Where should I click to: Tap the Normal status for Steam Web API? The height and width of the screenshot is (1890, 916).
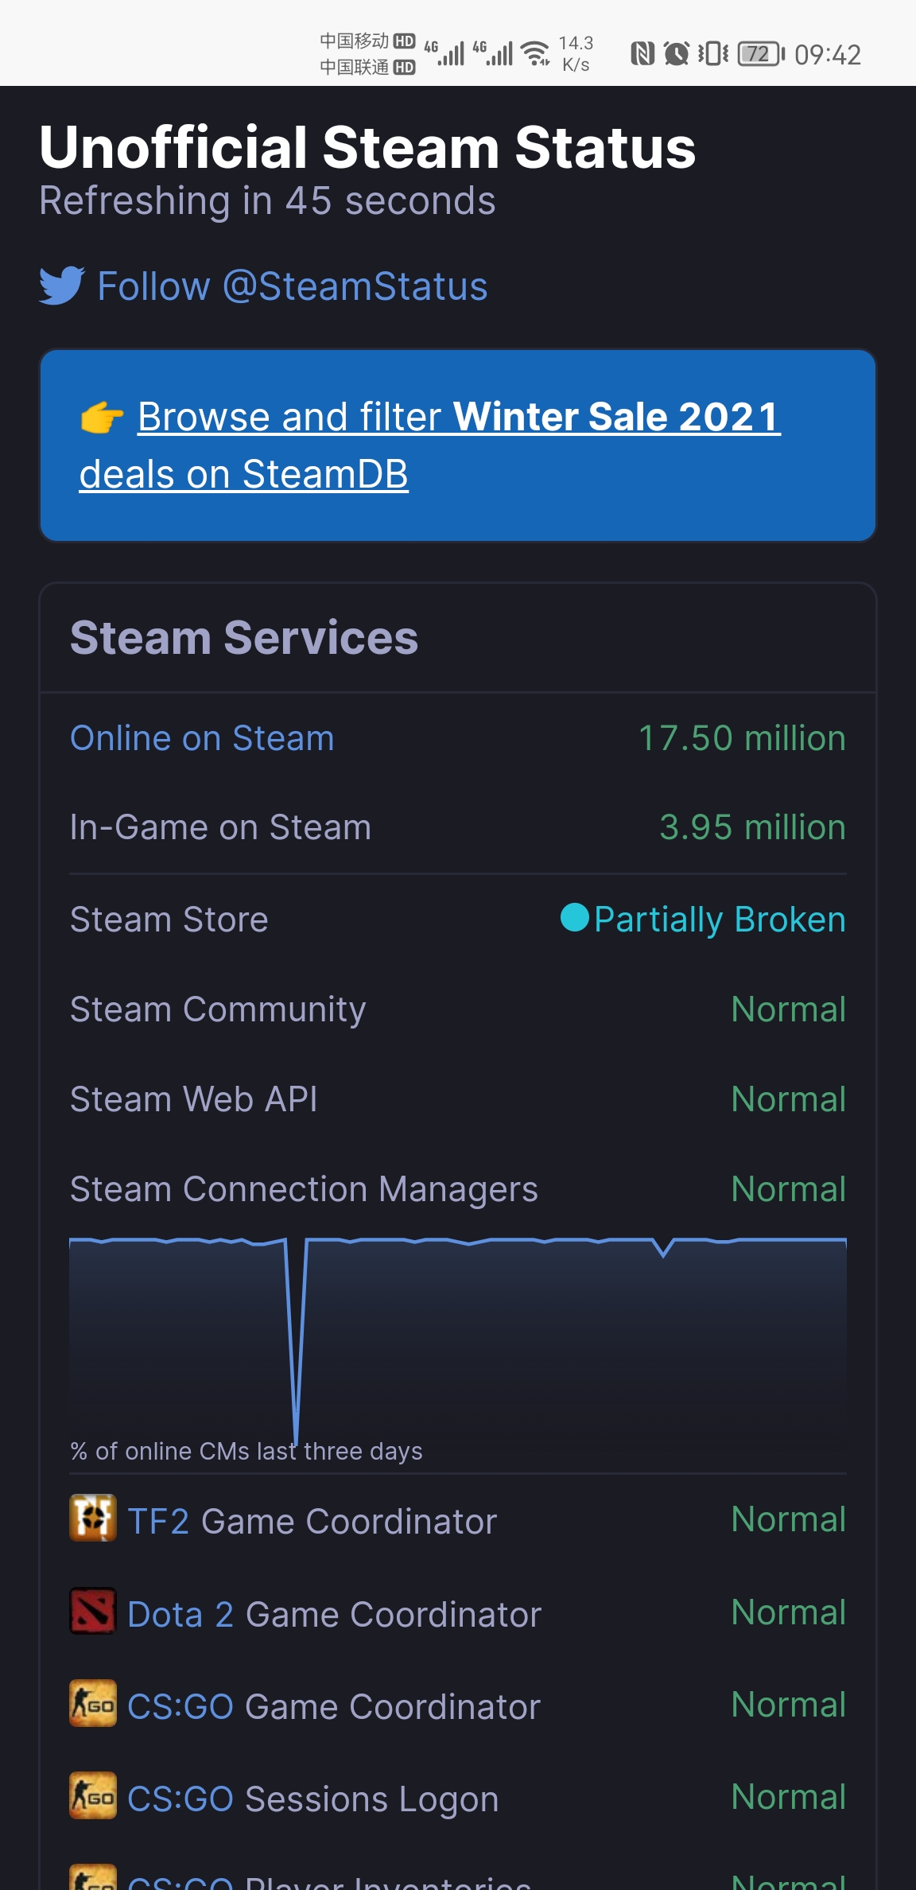tap(788, 1099)
